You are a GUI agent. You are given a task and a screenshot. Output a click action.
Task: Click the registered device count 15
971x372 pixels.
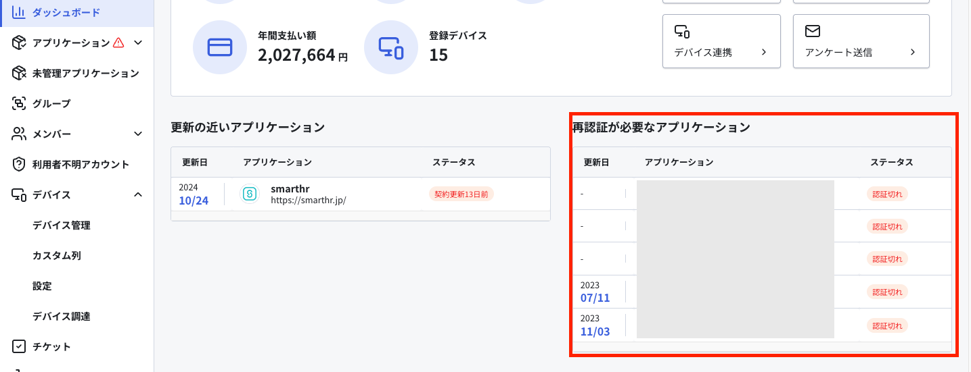[438, 55]
